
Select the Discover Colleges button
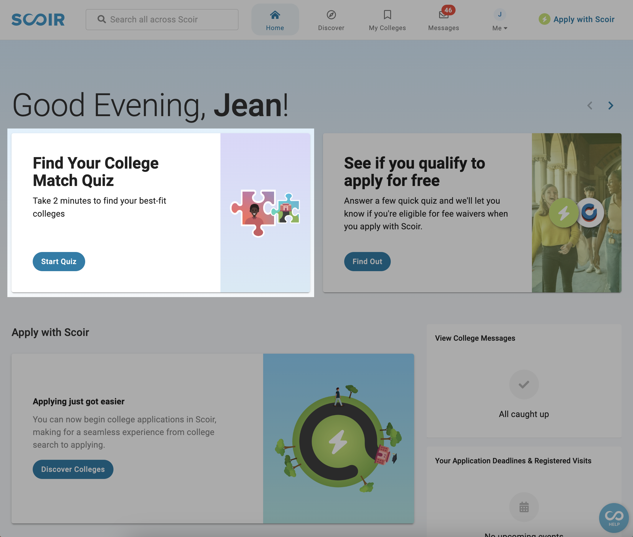pyautogui.click(x=73, y=469)
